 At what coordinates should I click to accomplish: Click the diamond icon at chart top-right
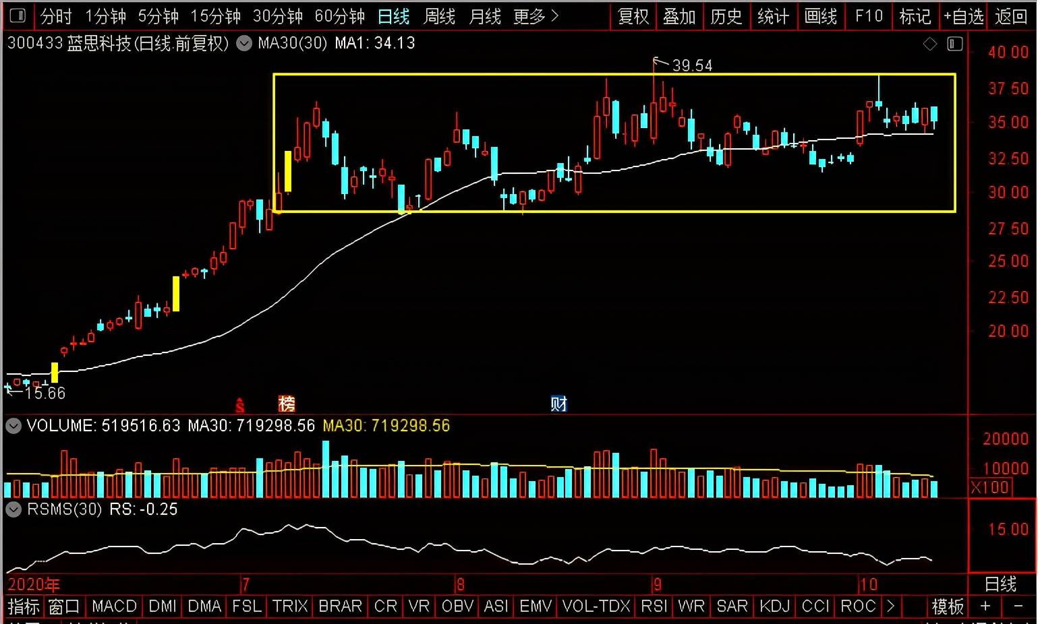(x=930, y=44)
